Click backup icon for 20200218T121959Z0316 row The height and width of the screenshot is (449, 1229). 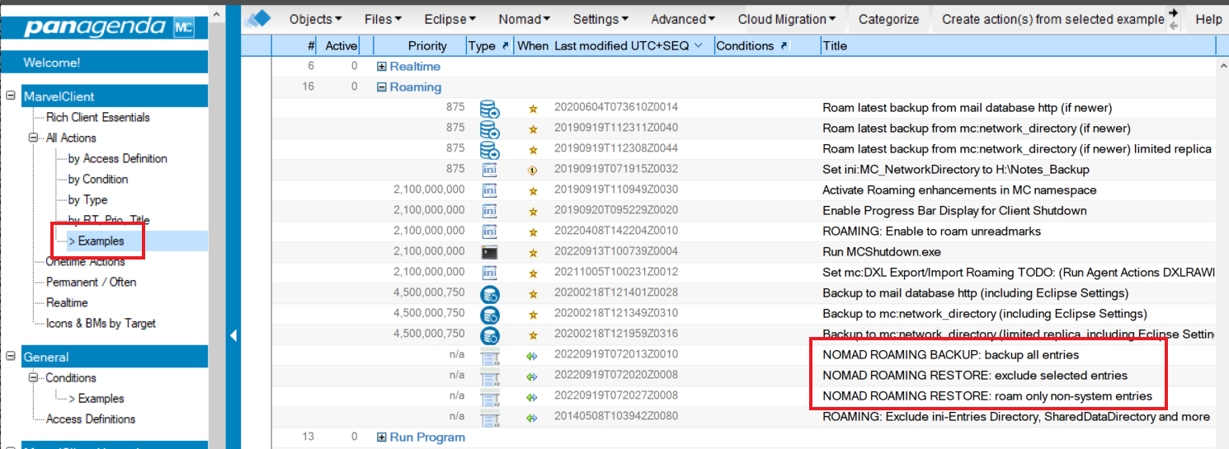tap(490, 334)
